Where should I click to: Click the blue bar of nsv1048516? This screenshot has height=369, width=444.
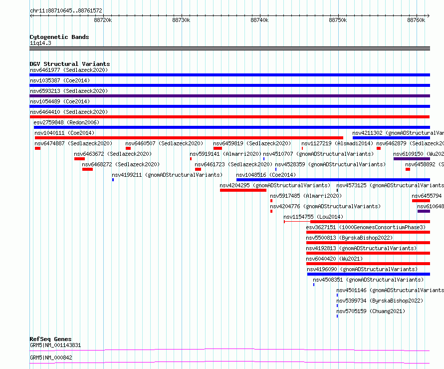pyautogui.click(x=333, y=180)
